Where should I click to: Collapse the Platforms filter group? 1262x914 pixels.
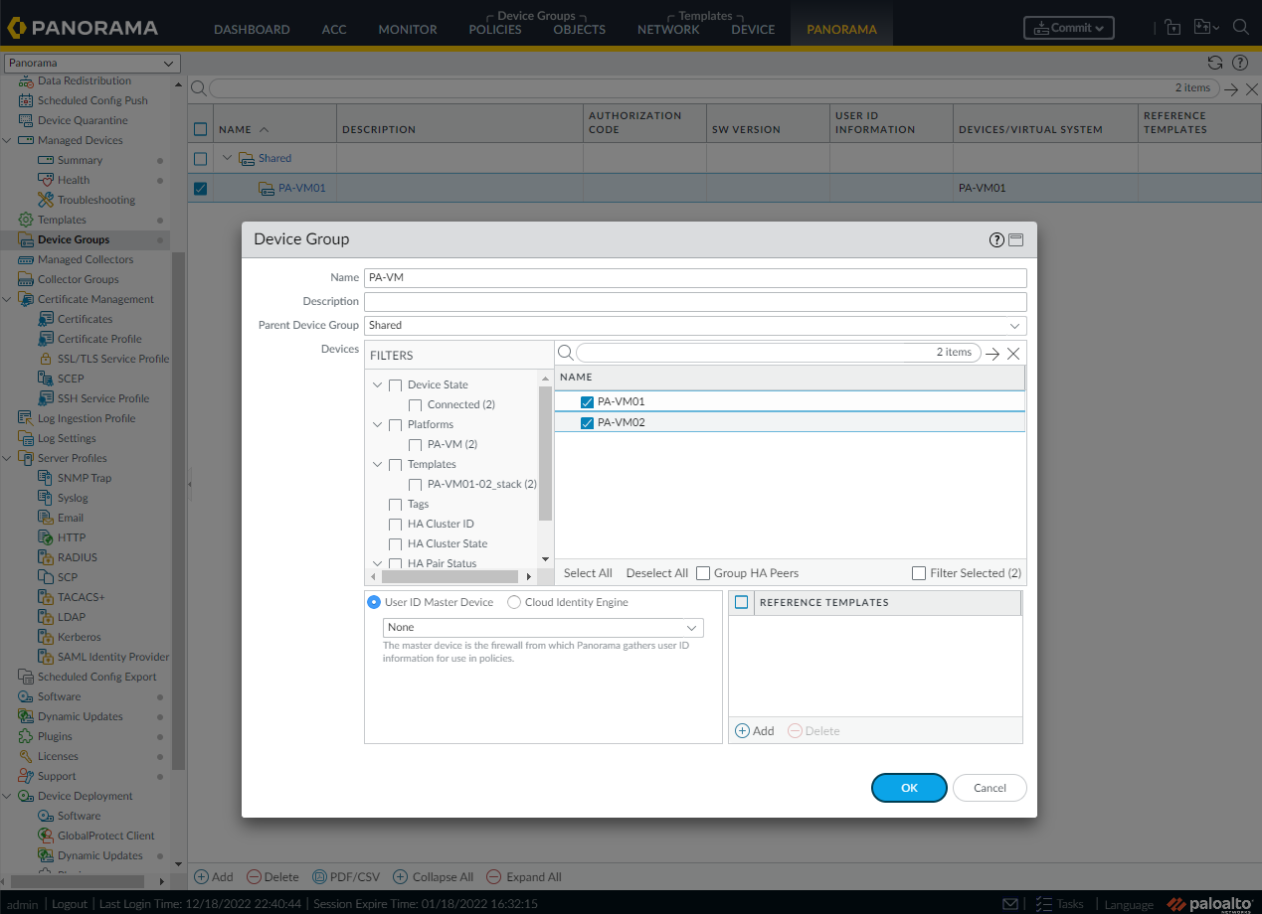(x=378, y=425)
